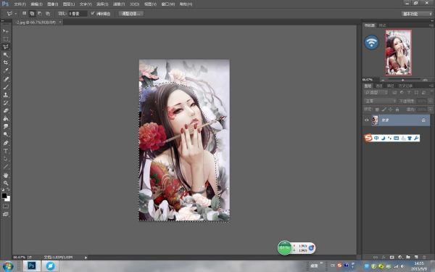Click the Navigator zoom slider

[x=403, y=80]
